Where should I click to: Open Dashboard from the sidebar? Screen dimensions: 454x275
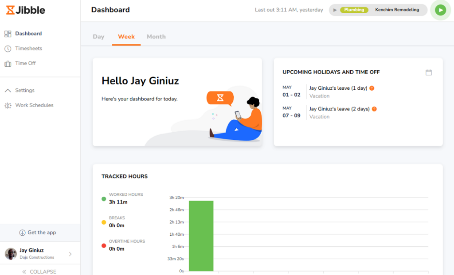click(28, 34)
